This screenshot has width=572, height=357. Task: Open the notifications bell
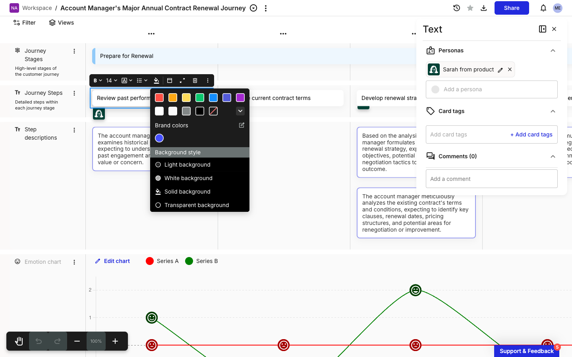(543, 8)
